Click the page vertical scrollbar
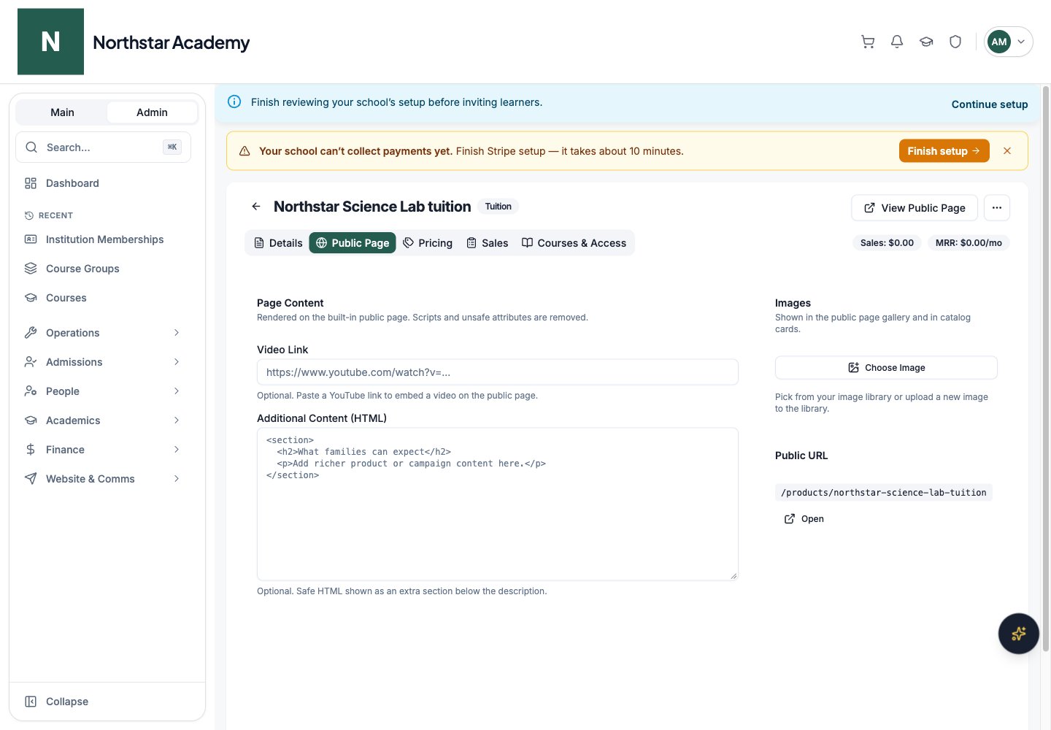 pos(1045,369)
